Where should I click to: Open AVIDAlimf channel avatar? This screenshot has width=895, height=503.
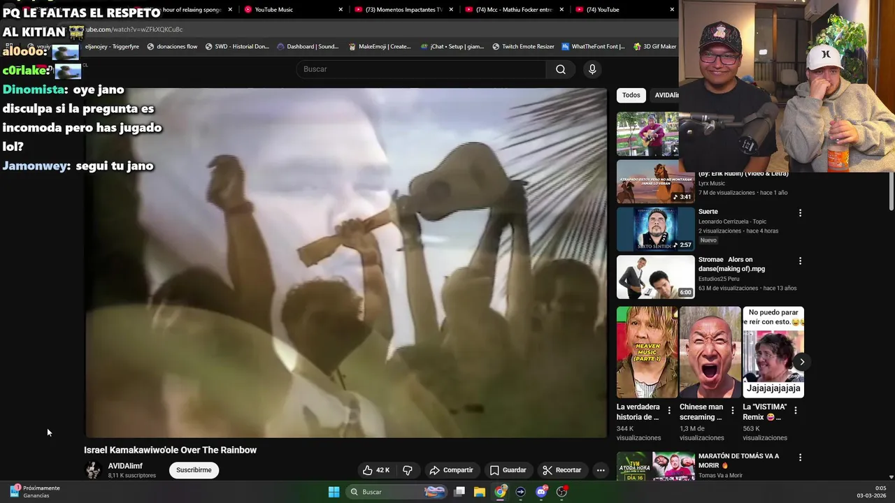[x=93, y=470]
